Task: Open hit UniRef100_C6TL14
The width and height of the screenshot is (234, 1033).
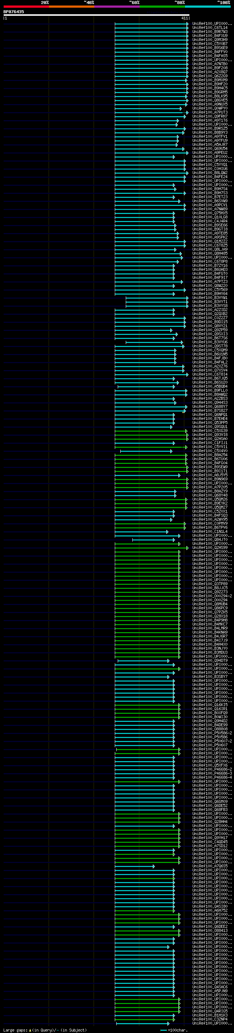Action: point(210,28)
